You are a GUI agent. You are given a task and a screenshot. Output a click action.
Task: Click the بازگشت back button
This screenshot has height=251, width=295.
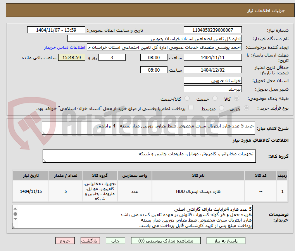[x=90, y=241]
